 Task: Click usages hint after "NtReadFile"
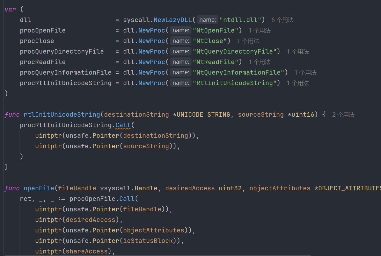[260, 62]
